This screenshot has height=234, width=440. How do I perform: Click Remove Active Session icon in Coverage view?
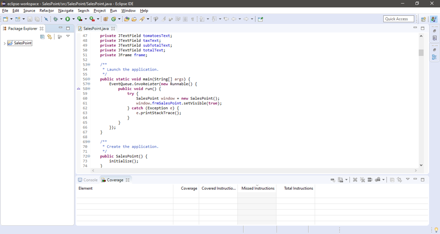click(355, 180)
